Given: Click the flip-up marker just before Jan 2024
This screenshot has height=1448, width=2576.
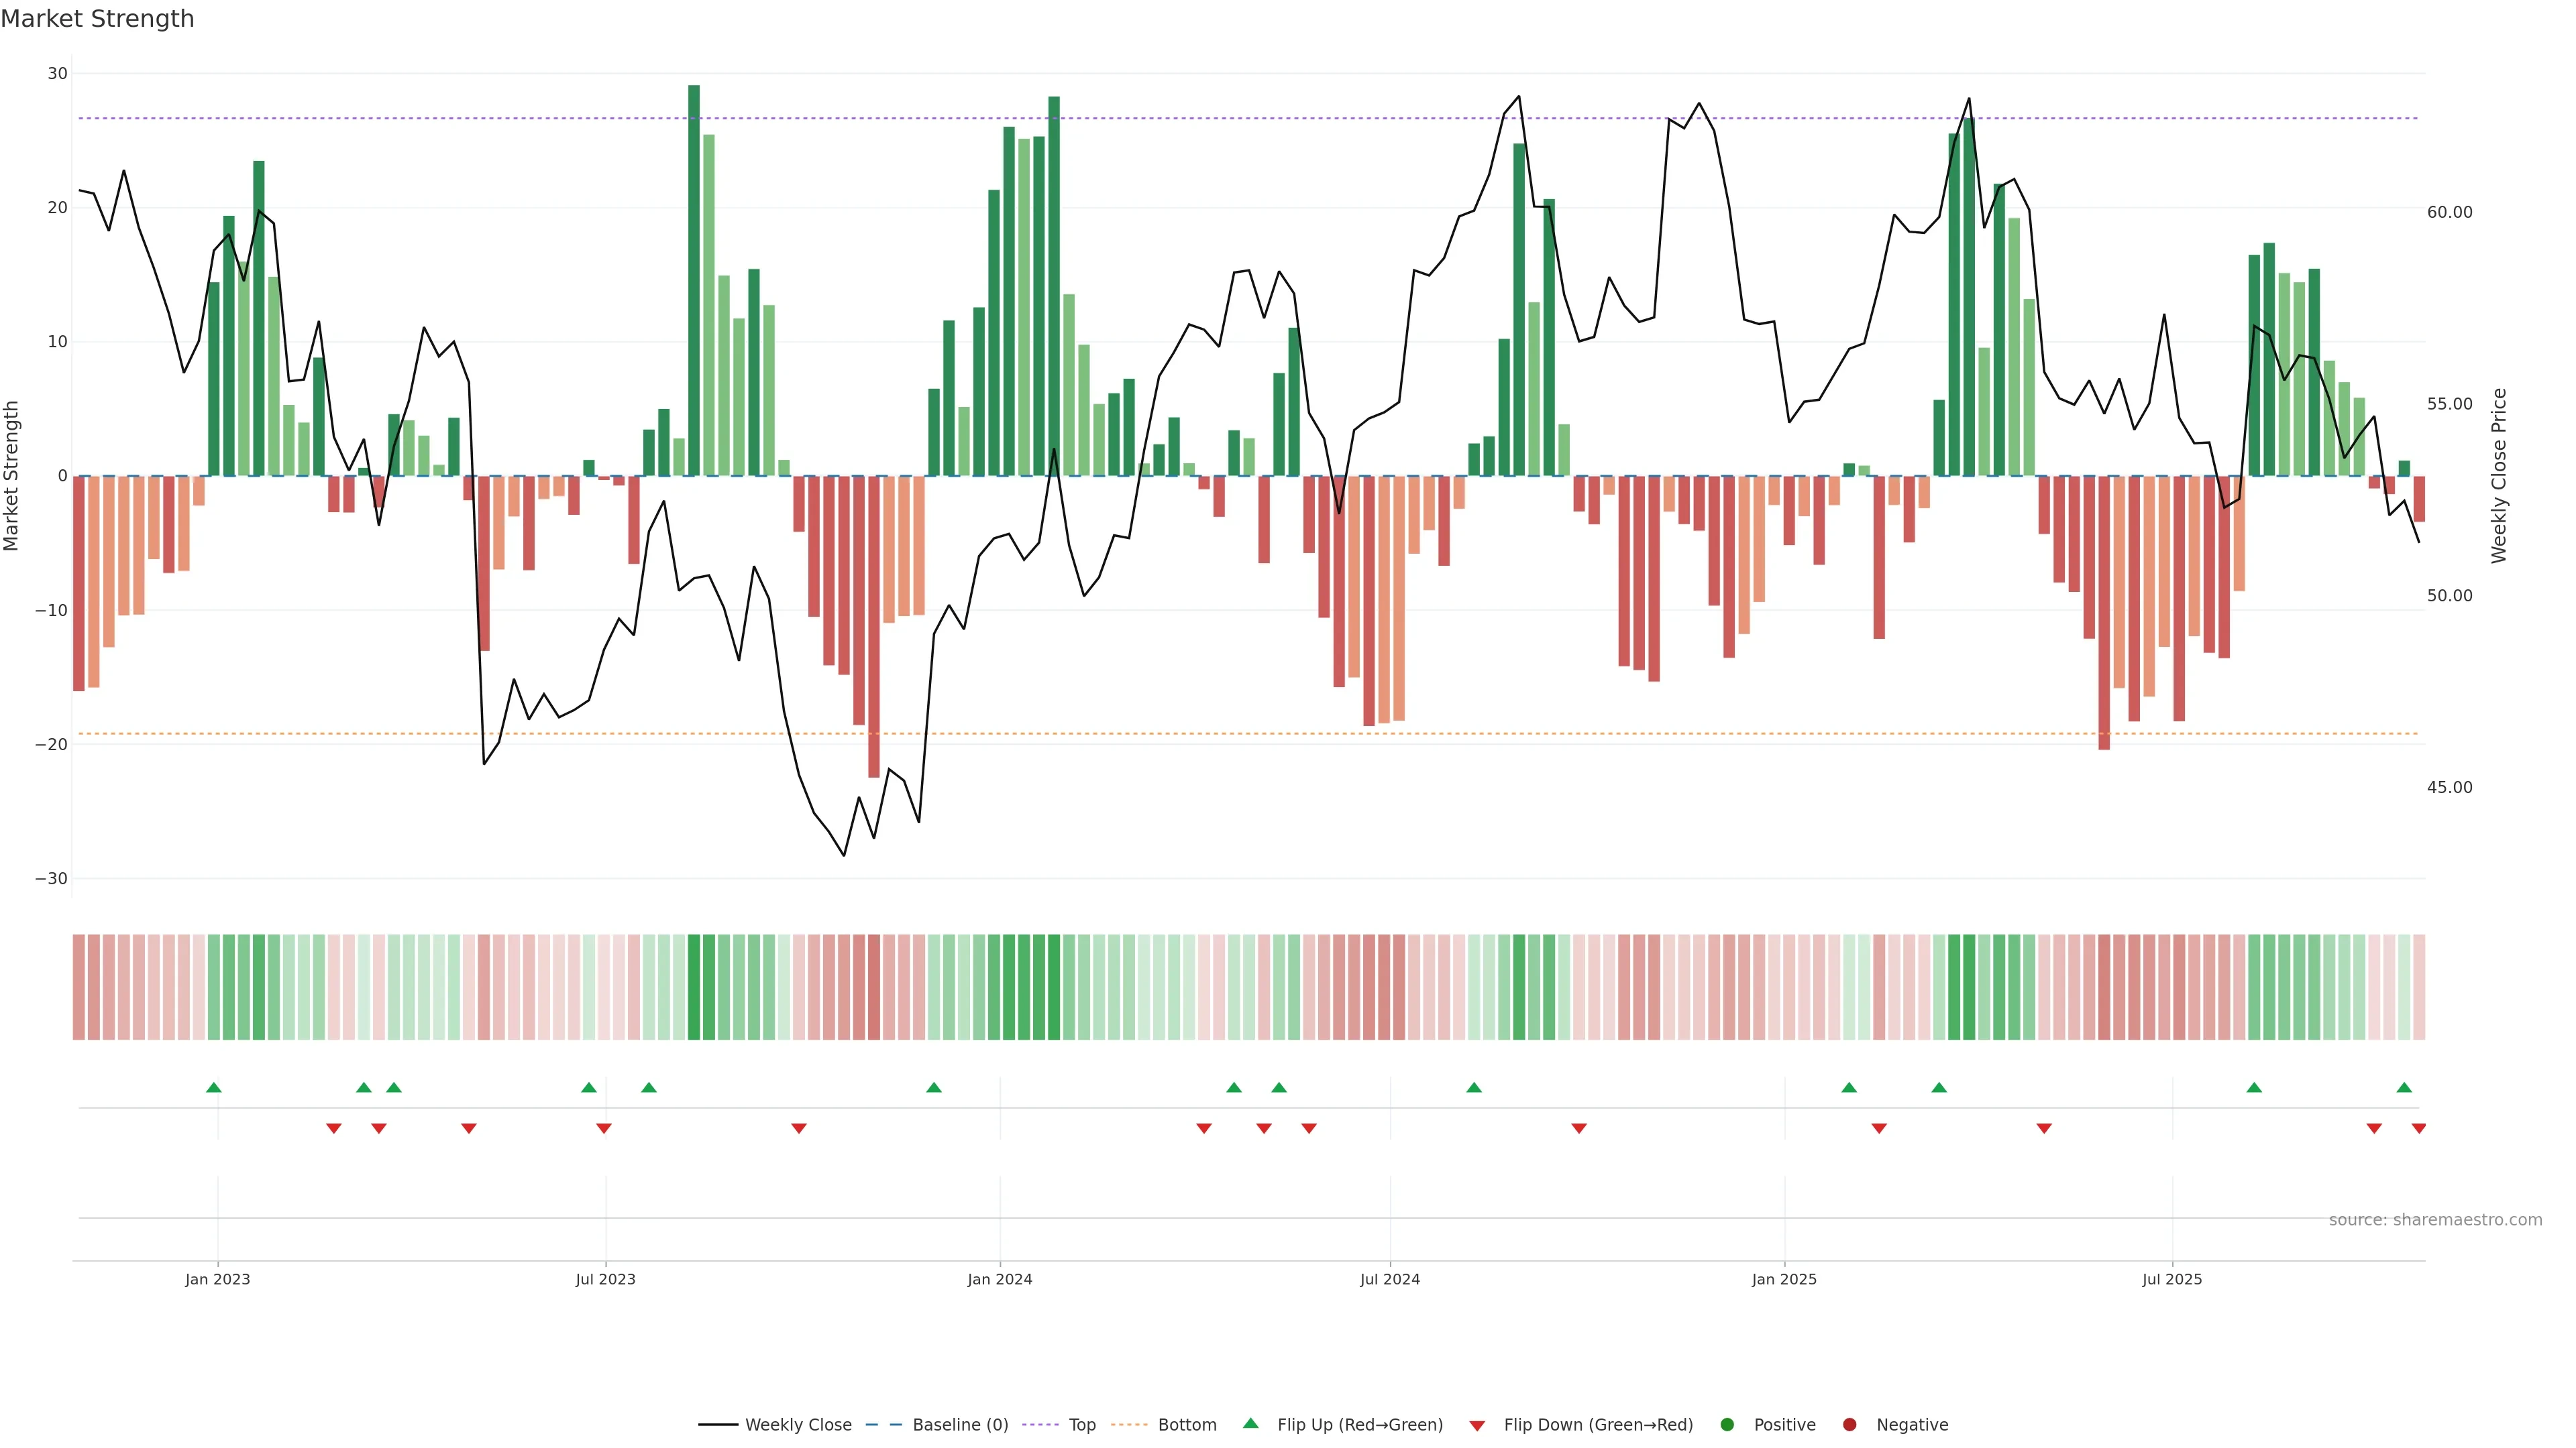Looking at the screenshot, I should pyautogui.click(x=933, y=1087).
